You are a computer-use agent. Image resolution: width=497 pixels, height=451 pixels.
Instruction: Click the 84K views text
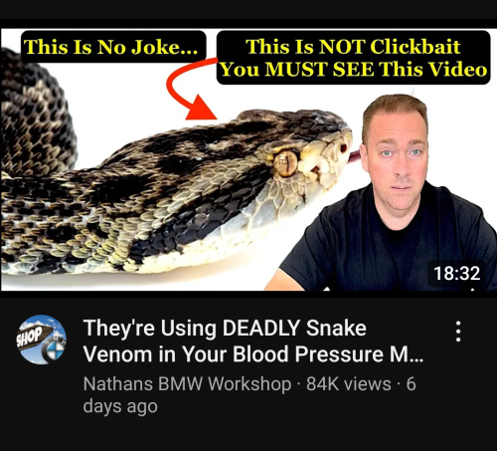pos(349,384)
